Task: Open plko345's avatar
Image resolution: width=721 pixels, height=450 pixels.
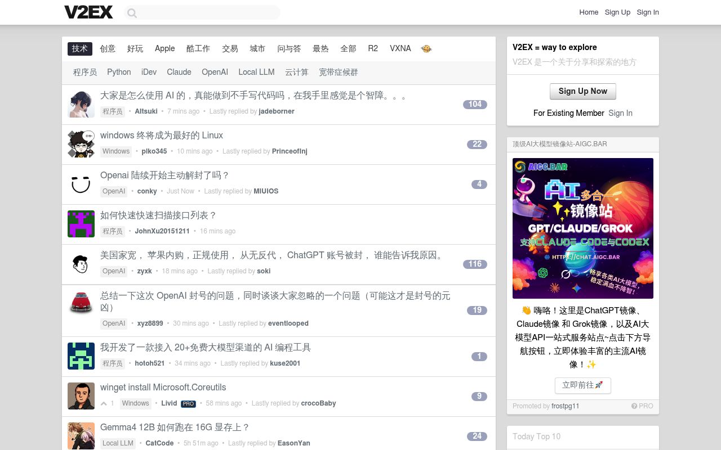Action: click(81, 144)
